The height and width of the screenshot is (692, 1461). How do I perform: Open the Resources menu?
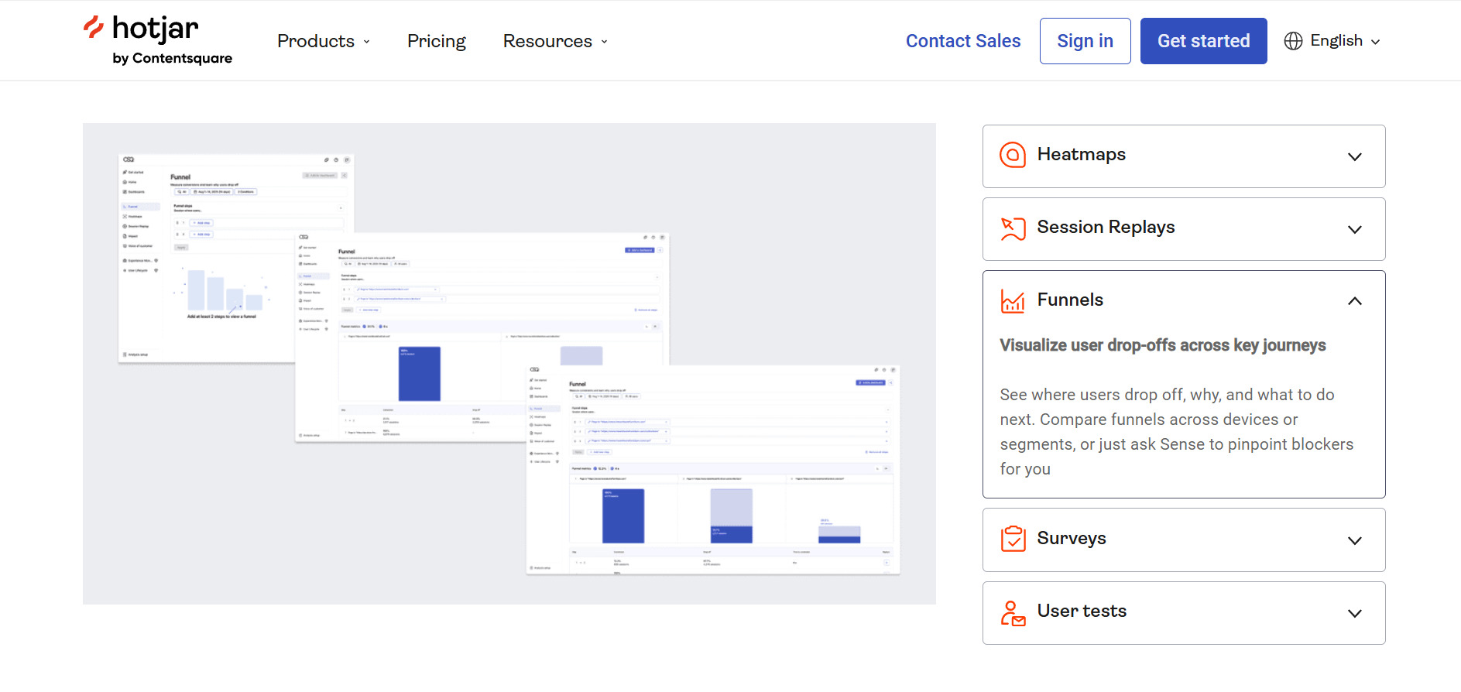555,41
